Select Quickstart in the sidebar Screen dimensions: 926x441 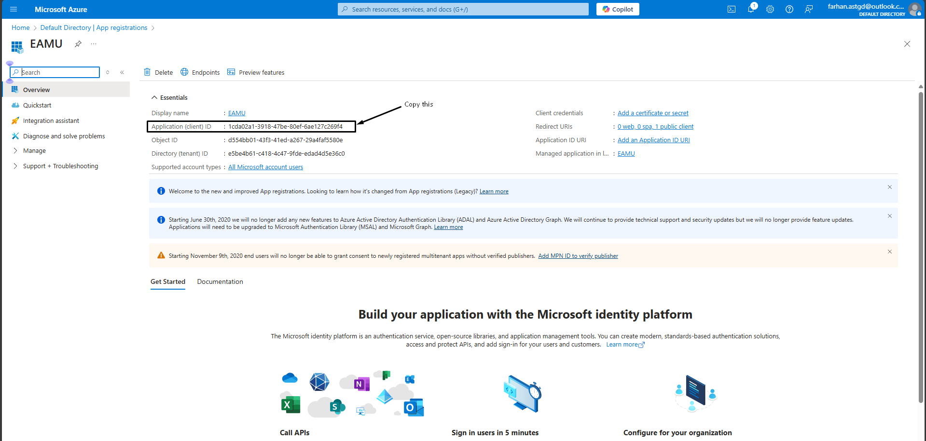pos(37,105)
